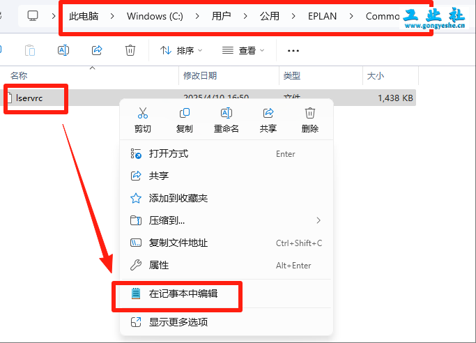Open the 查看 view dropdown
This screenshot has height=343, width=476.
243,50
